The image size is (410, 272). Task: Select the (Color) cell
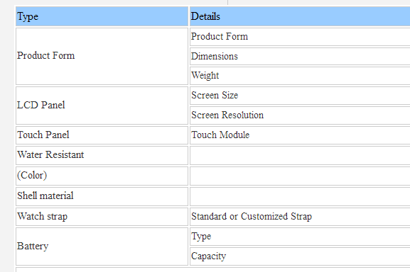click(102, 176)
